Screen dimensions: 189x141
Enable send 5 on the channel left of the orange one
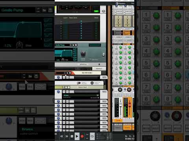pos(116,68)
